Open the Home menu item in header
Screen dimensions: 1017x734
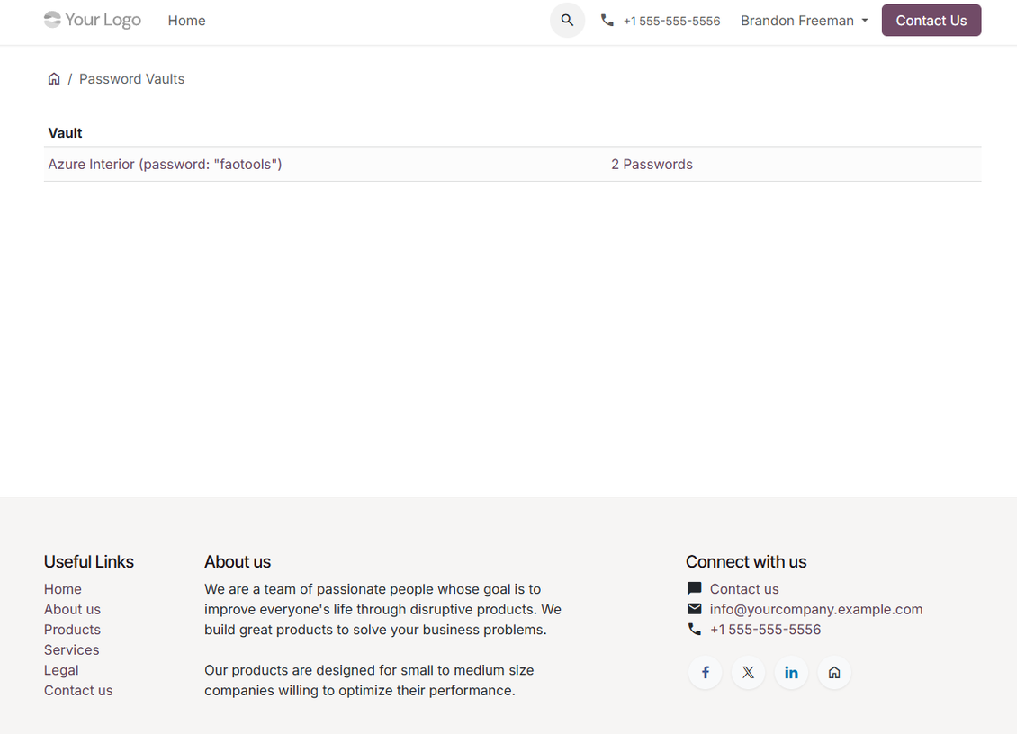point(187,21)
